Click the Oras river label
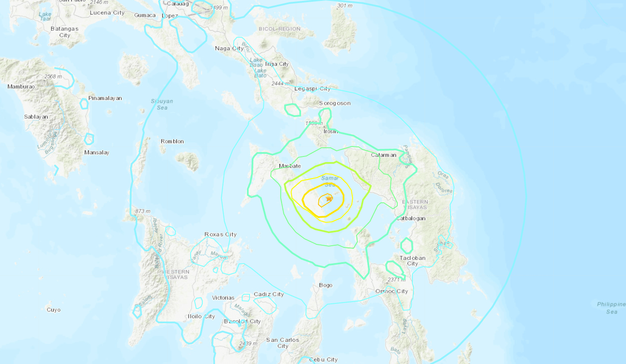 [x=443, y=175]
